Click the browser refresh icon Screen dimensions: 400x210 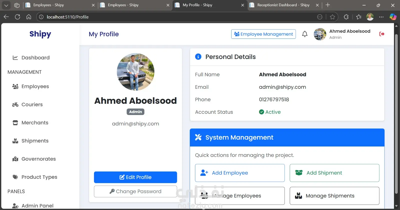[x=17, y=17]
